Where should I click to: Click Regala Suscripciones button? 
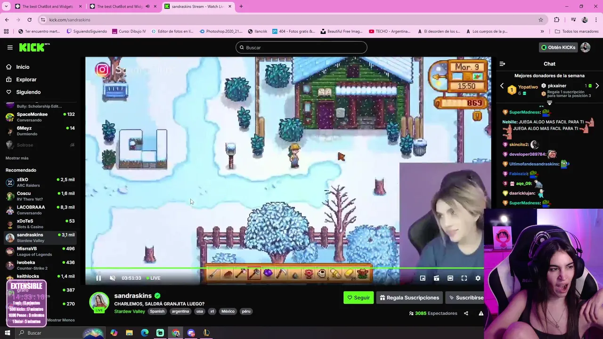[409, 298]
